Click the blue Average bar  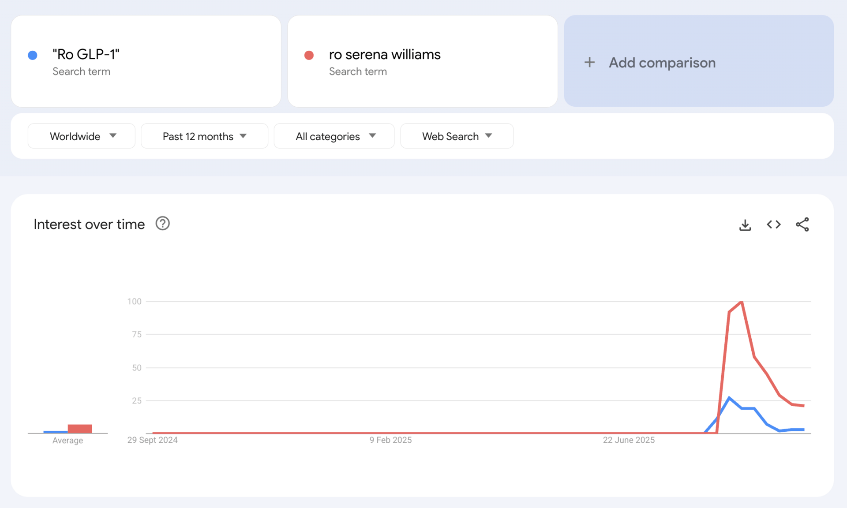coord(55,432)
